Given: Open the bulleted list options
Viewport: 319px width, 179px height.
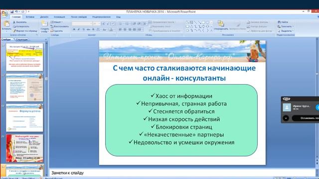Looking at the screenshot, I should click(121, 24).
